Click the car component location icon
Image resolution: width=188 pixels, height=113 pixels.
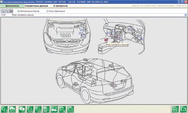point(54,109)
